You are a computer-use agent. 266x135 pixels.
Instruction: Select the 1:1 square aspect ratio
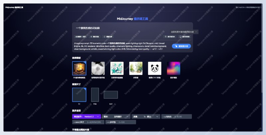click(x=79, y=95)
